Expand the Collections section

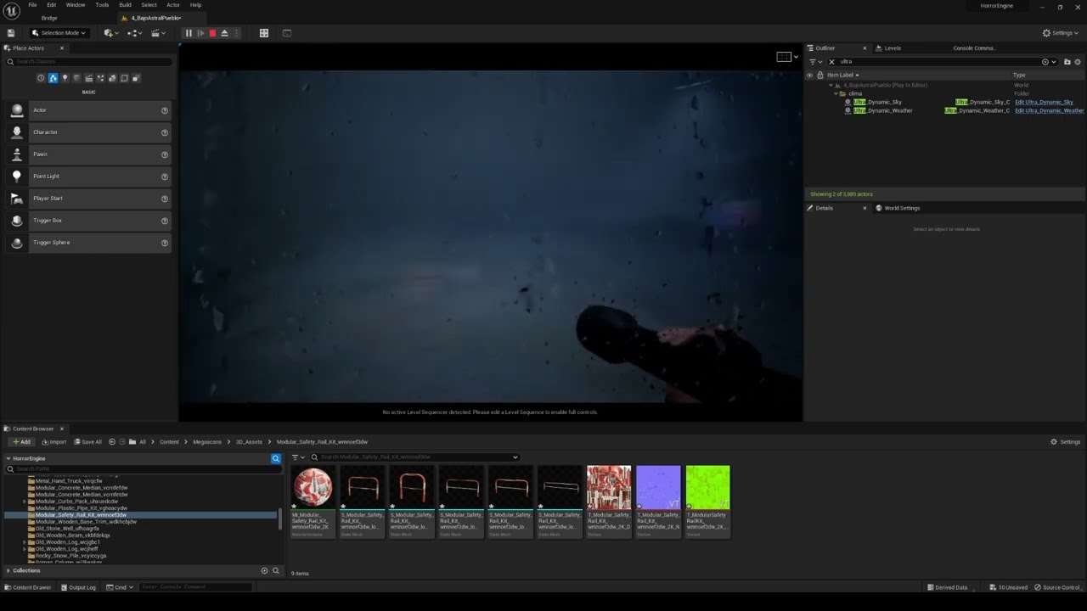(8, 570)
